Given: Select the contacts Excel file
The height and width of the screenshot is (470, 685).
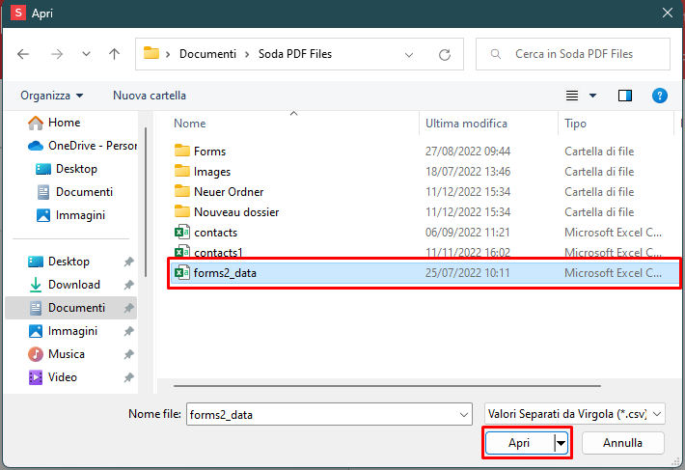Looking at the screenshot, I should tap(215, 233).
